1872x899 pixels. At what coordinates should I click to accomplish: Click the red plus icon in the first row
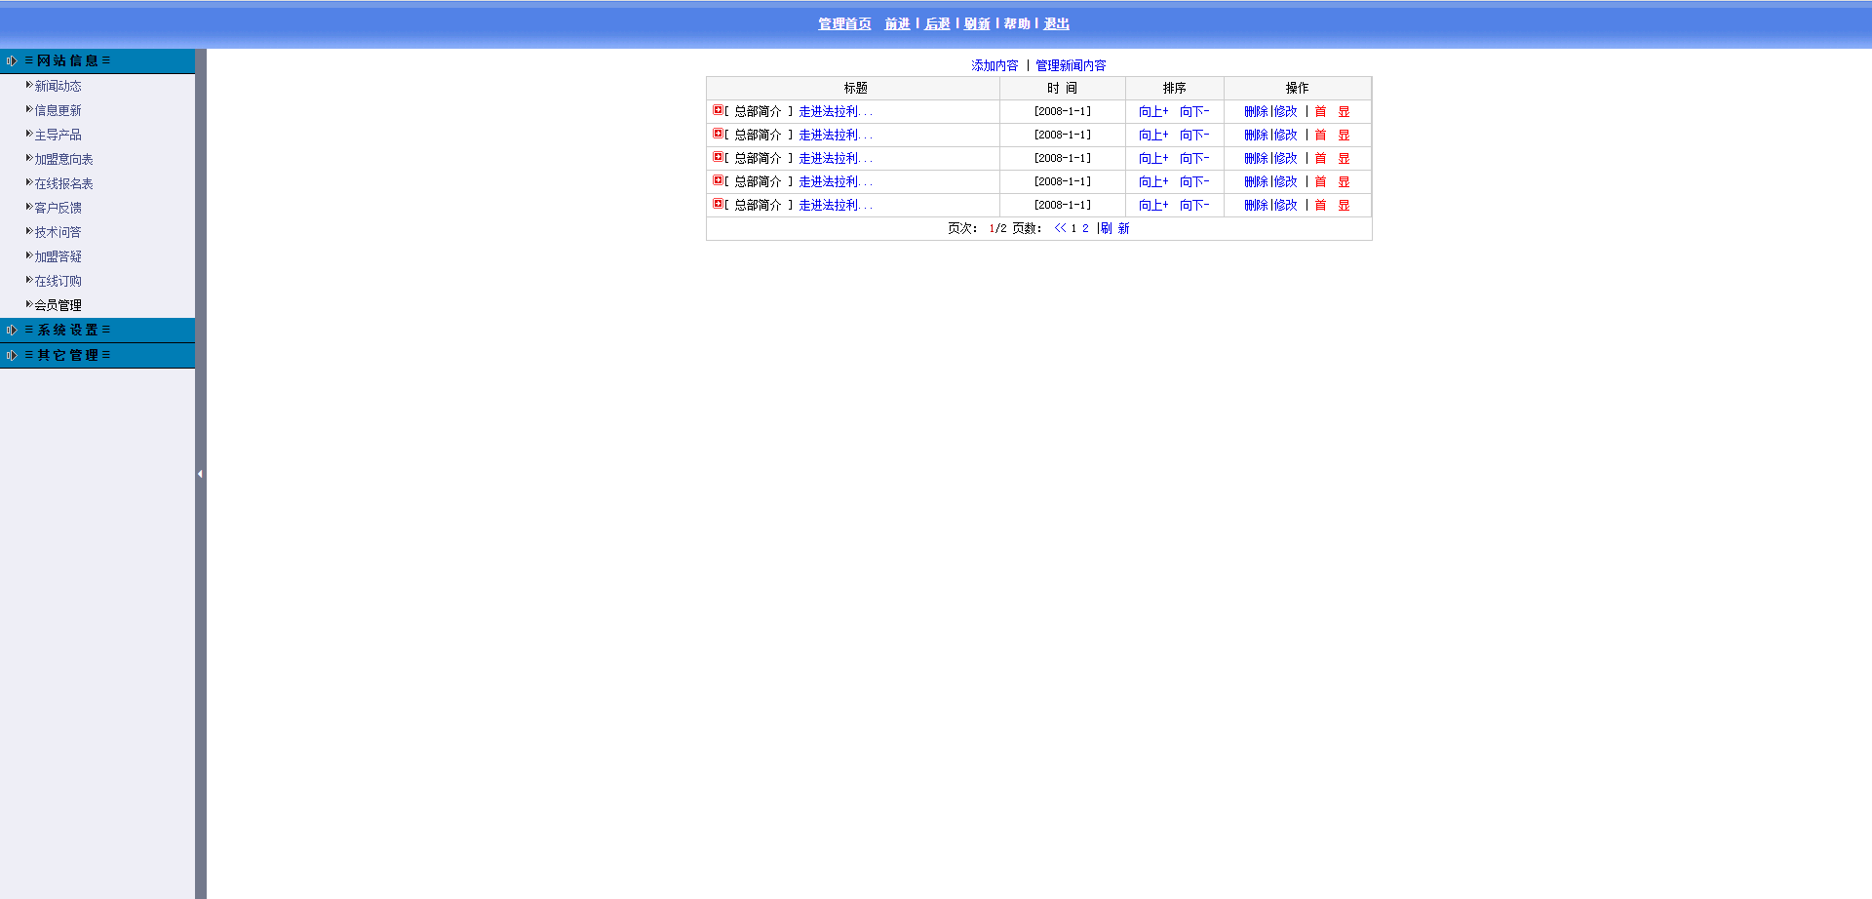point(718,110)
